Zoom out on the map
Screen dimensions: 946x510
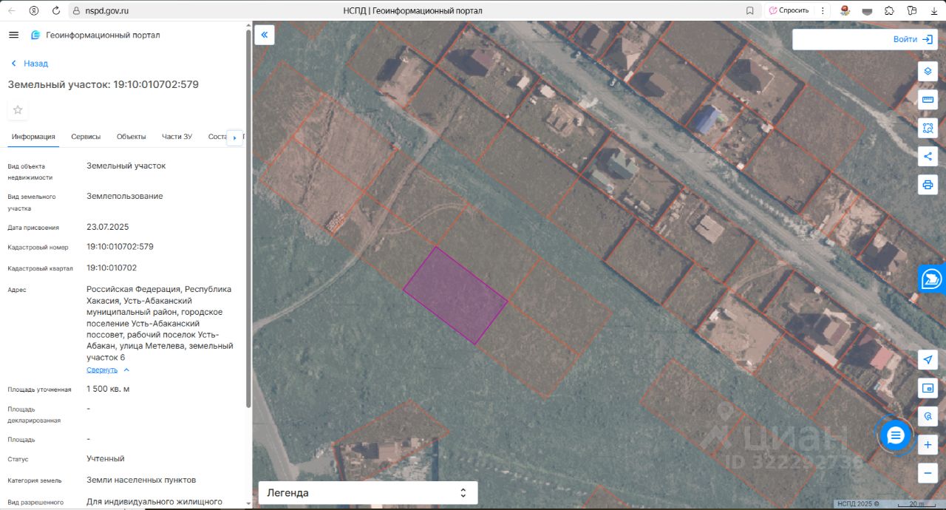tap(928, 472)
